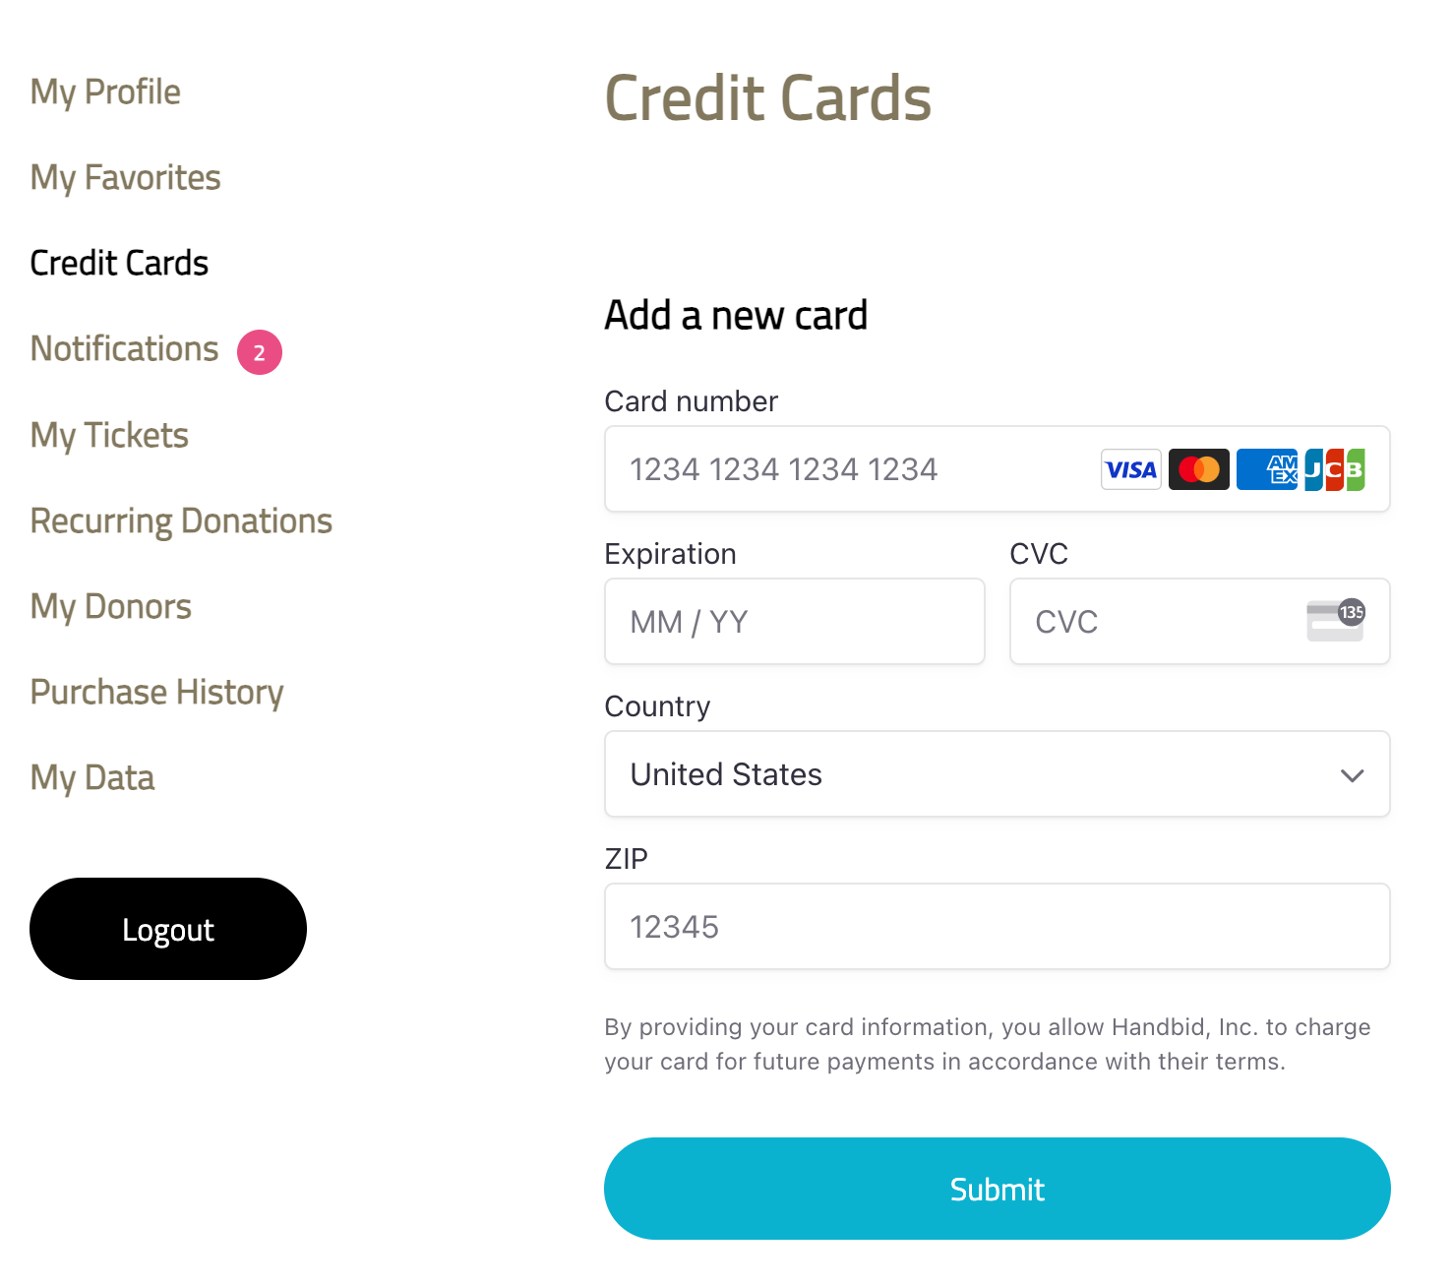Click the pink notifications badge

260,352
